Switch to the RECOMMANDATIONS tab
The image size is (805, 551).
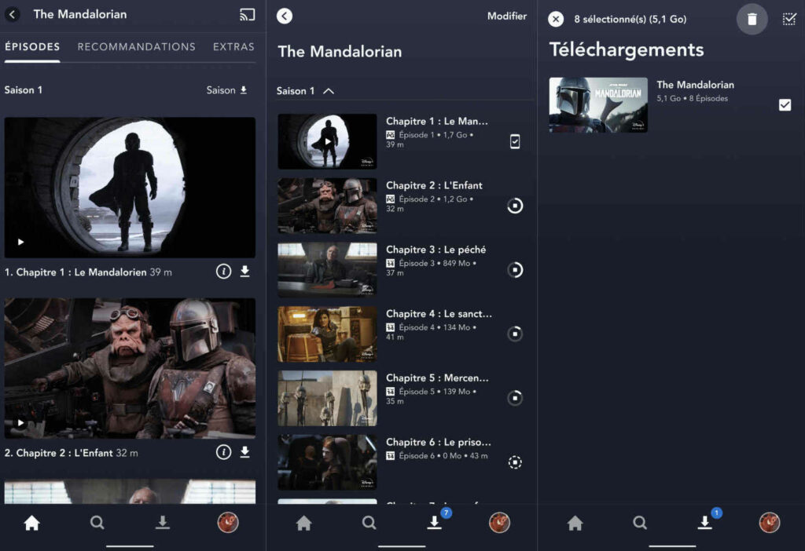(x=137, y=46)
